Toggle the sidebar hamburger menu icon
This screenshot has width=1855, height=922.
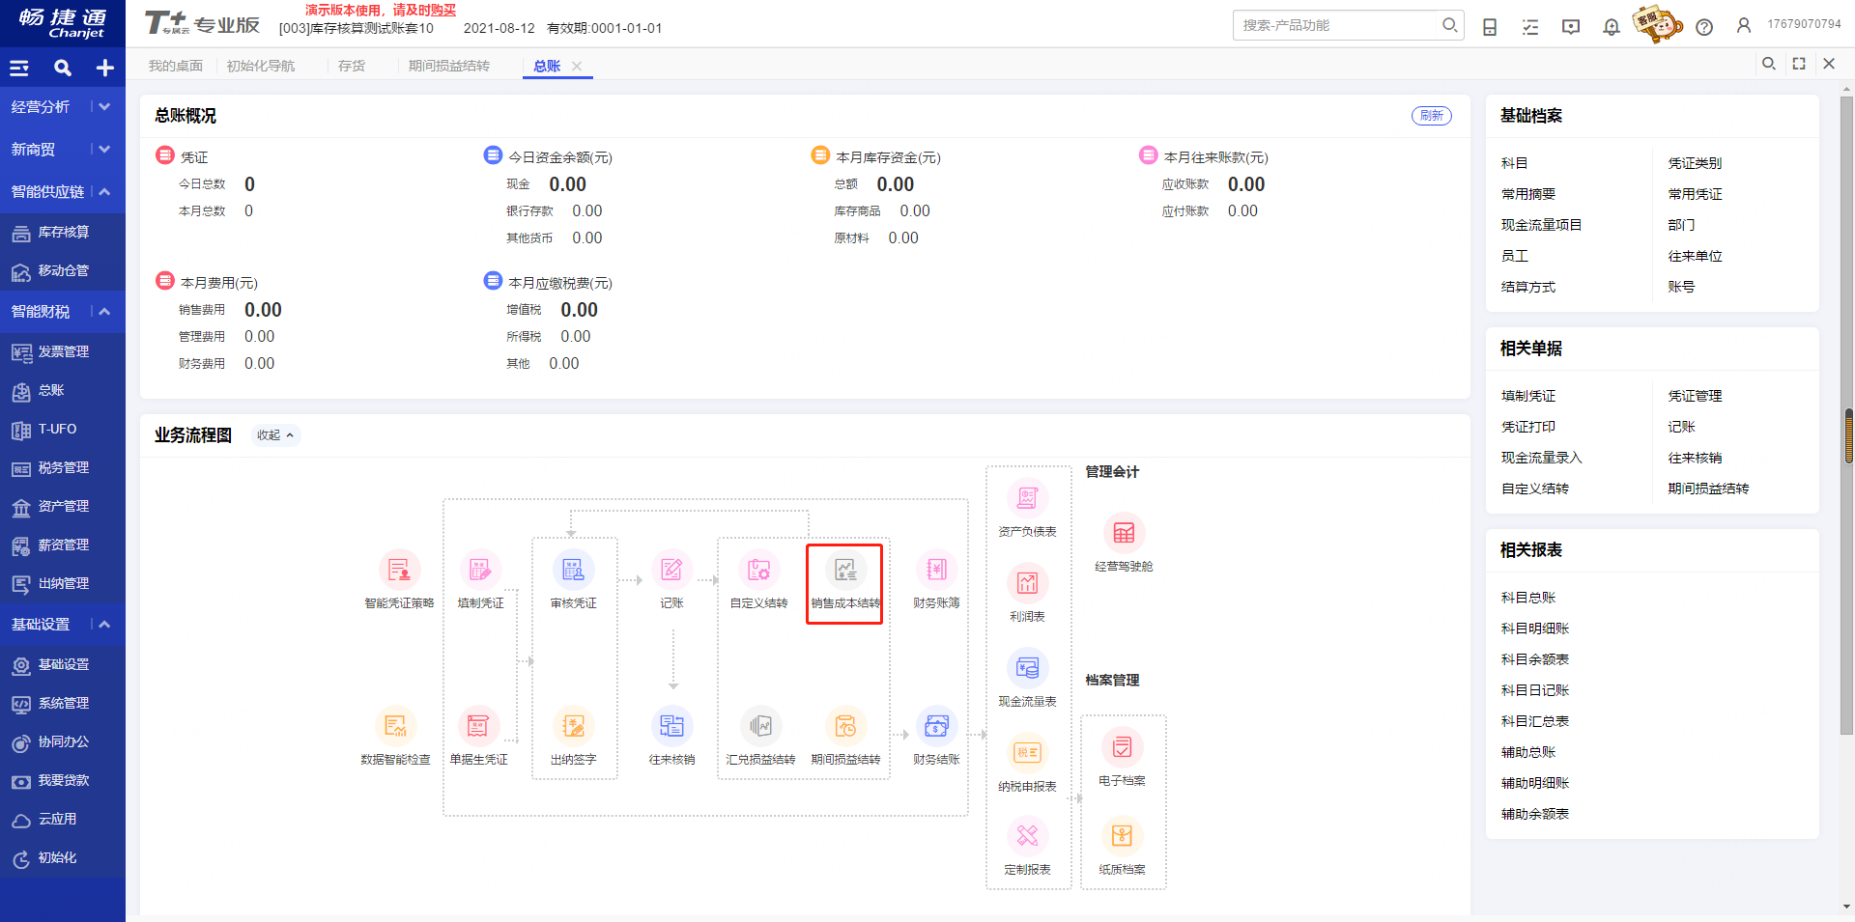[19, 68]
